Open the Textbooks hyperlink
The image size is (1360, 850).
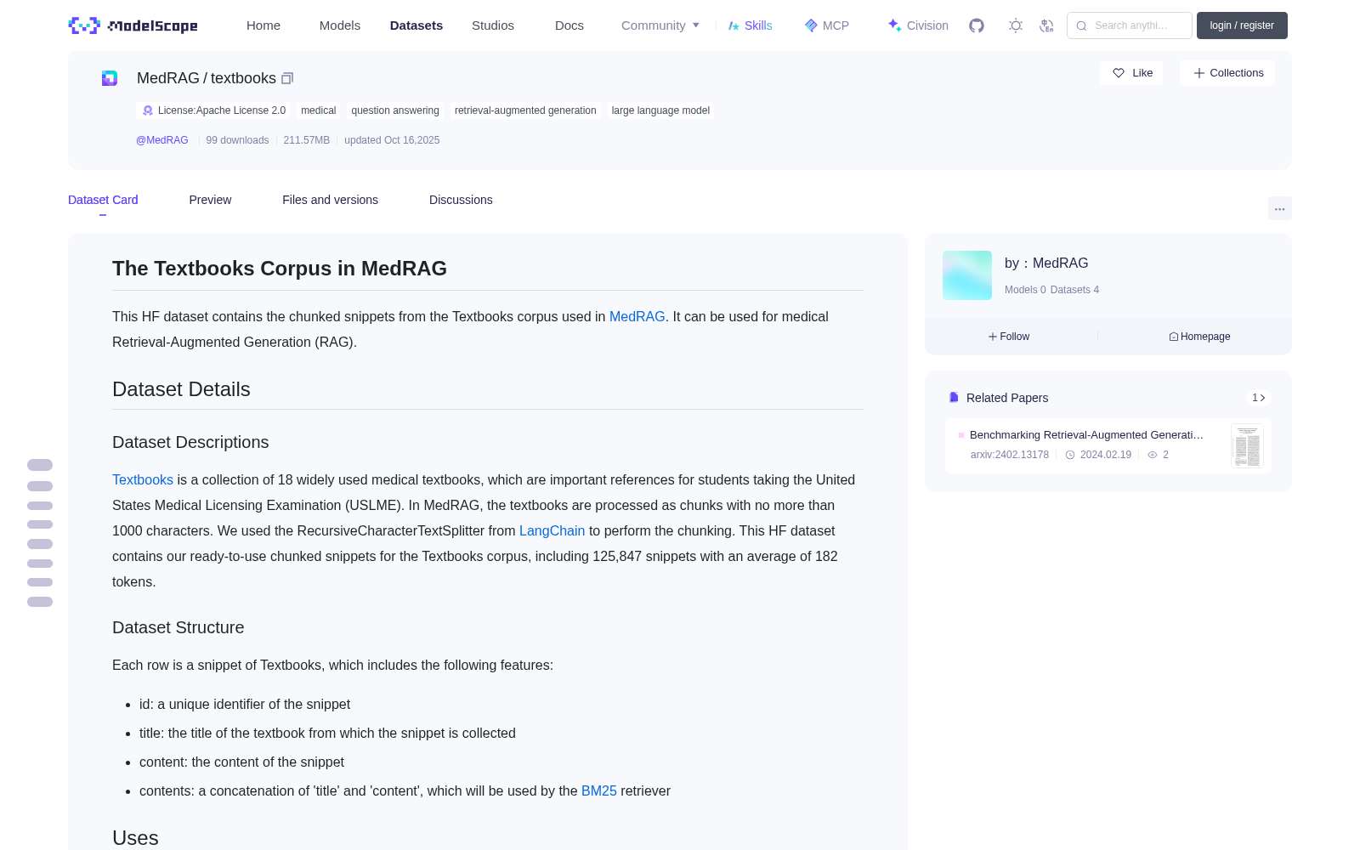coord(143,479)
